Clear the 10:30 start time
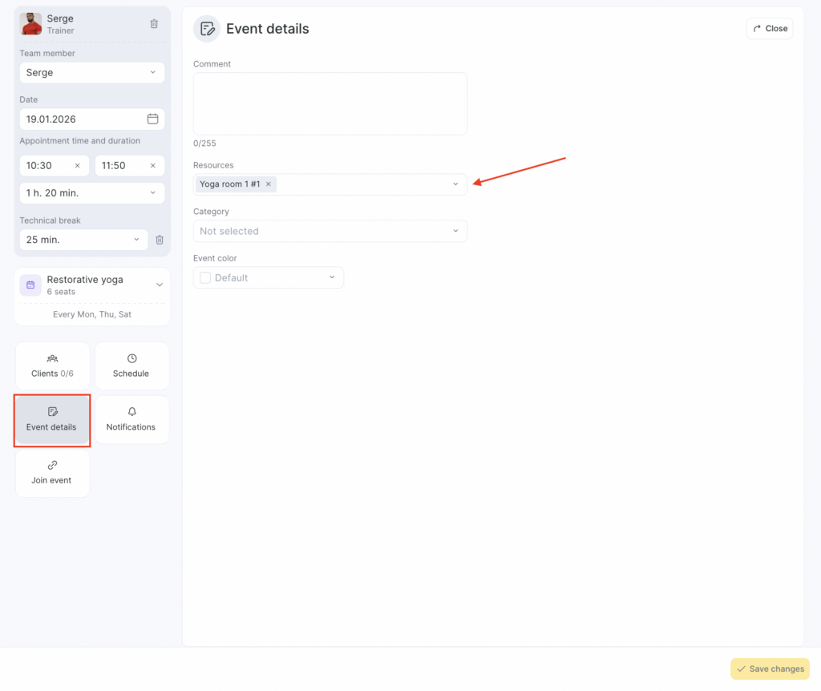The width and height of the screenshot is (821, 691). click(x=77, y=166)
